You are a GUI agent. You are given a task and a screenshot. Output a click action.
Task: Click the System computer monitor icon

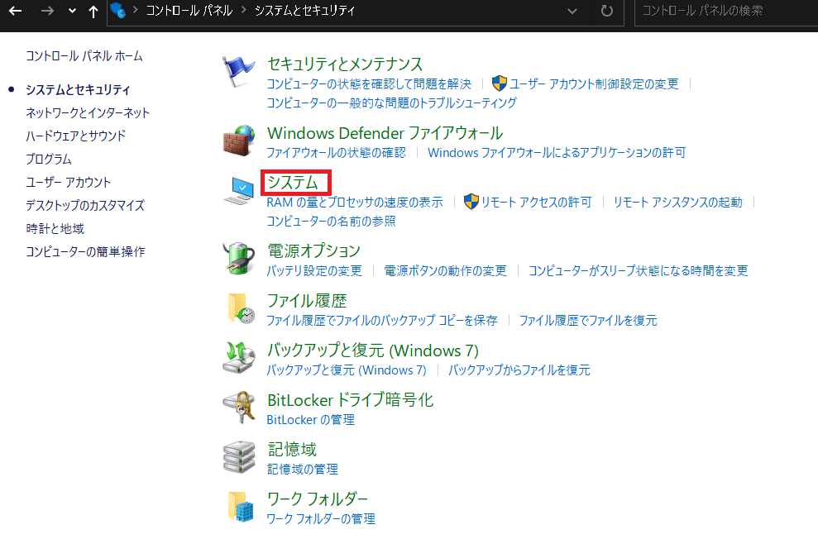tap(239, 191)
